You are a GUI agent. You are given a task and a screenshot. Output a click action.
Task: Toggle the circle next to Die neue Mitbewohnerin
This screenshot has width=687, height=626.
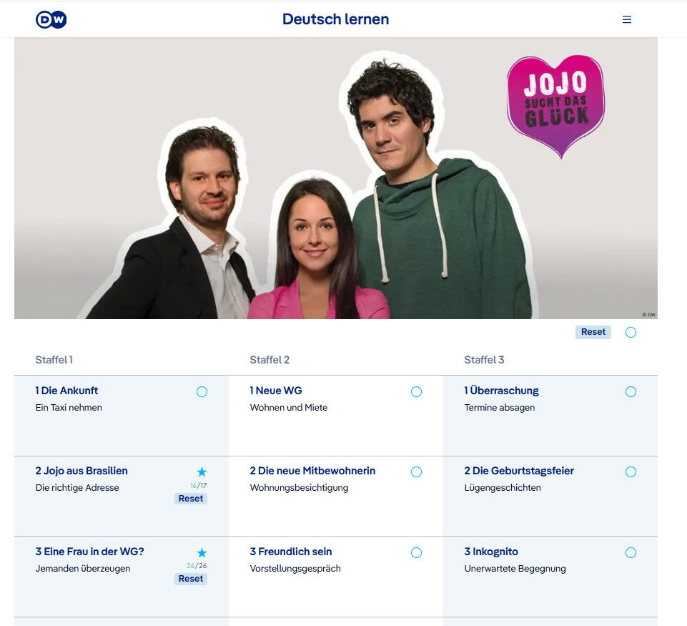(x=416, y=471)
